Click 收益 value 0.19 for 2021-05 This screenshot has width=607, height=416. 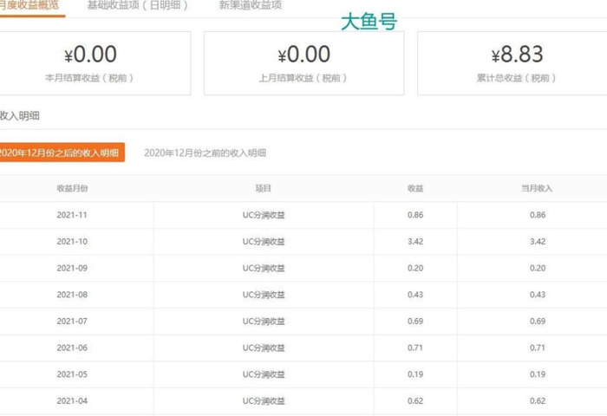coord(415,374)
